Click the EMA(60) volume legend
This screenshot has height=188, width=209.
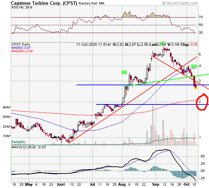[19, 142]
